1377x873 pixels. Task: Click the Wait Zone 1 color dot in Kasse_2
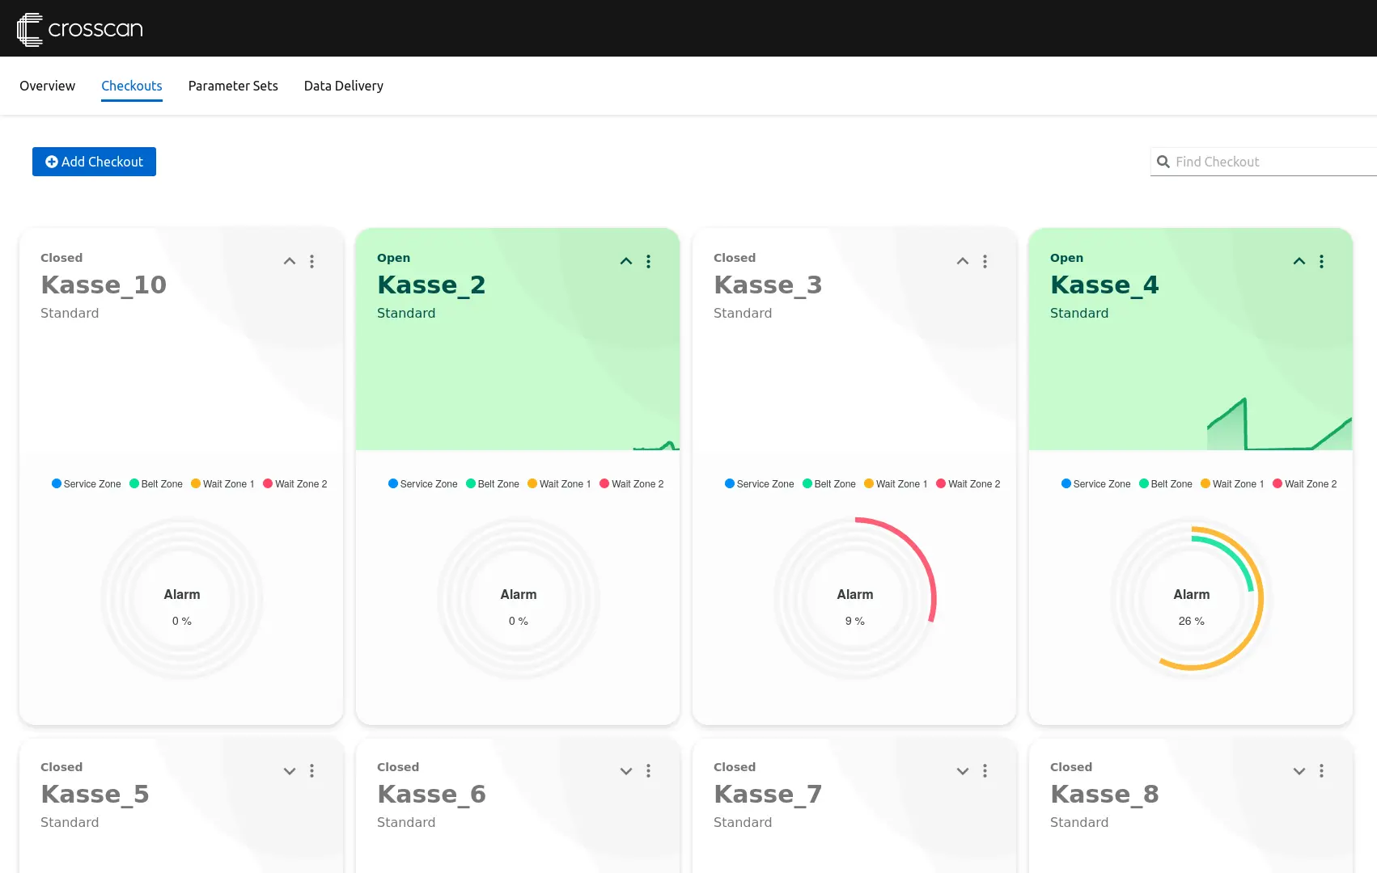(x=532, y=483)
